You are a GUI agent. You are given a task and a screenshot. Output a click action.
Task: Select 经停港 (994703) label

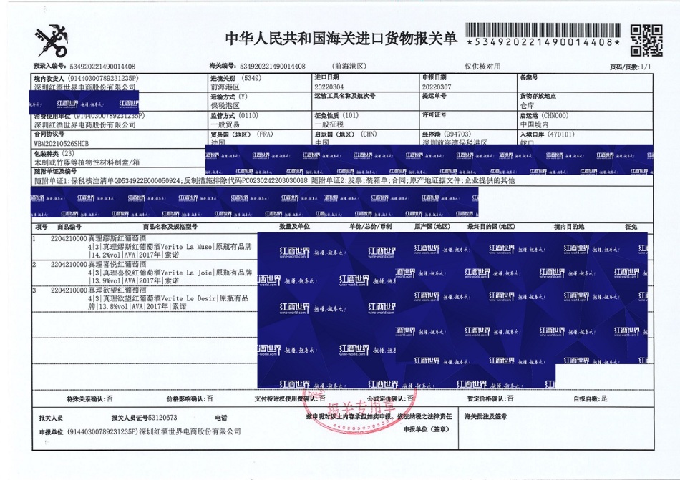pos(446,134)
